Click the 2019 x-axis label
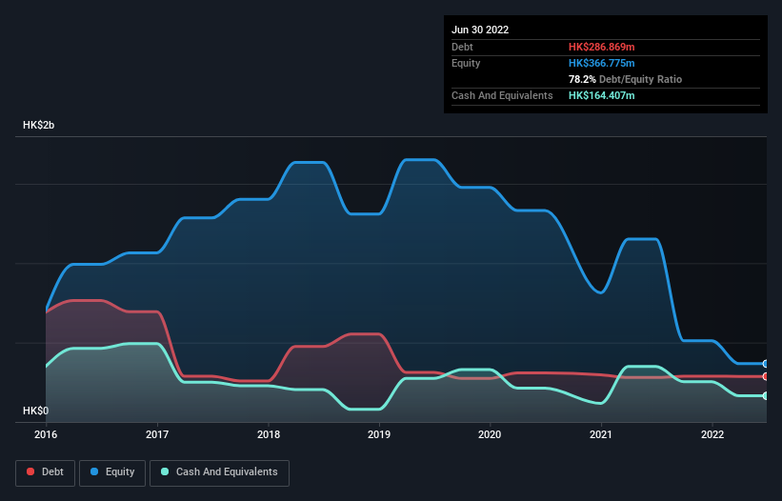This screenshot has height=501, width=782. (x=379, y=434)
